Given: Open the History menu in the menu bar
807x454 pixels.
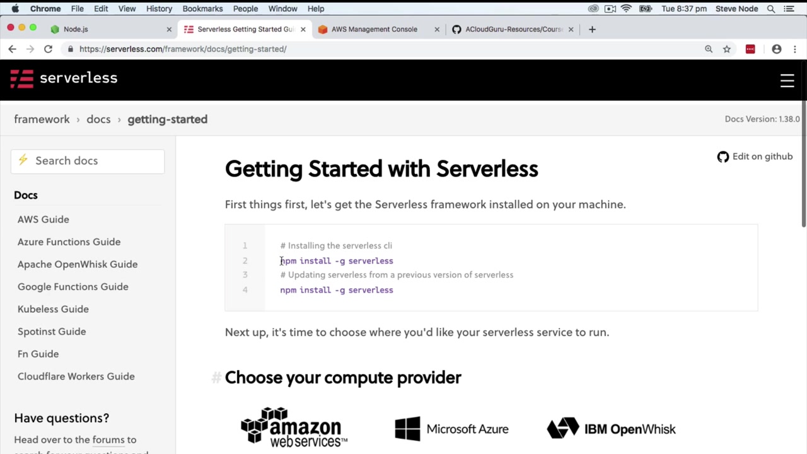Looking at the screenshot, I should [x=159, y=9].
